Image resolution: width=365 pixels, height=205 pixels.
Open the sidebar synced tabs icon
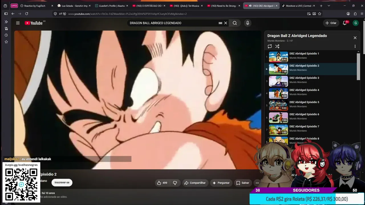click(x=6, y=28)
